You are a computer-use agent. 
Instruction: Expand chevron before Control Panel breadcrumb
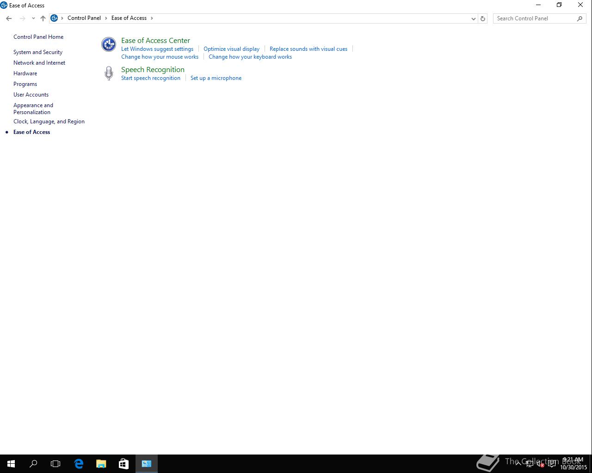[x=62, y=18]
